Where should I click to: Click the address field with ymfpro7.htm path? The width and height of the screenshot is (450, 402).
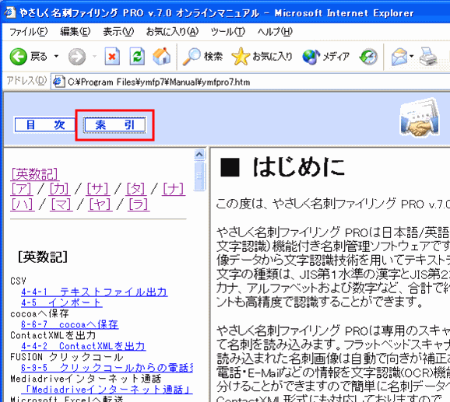coord(250,82)
